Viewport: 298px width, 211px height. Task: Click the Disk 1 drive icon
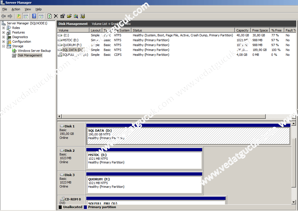pyautogui.click(x=62, y=126)
